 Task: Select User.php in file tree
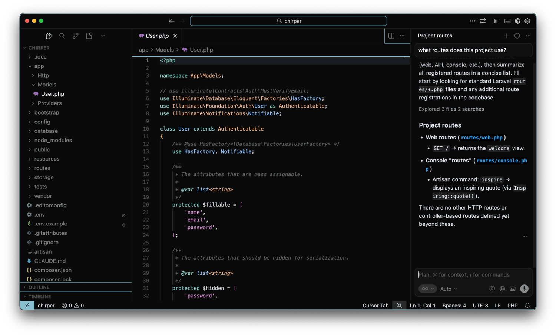tap(76, 94)
